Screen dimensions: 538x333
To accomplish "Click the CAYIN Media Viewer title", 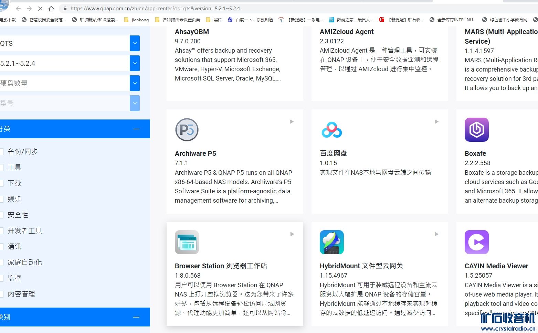I will [496, 266].
